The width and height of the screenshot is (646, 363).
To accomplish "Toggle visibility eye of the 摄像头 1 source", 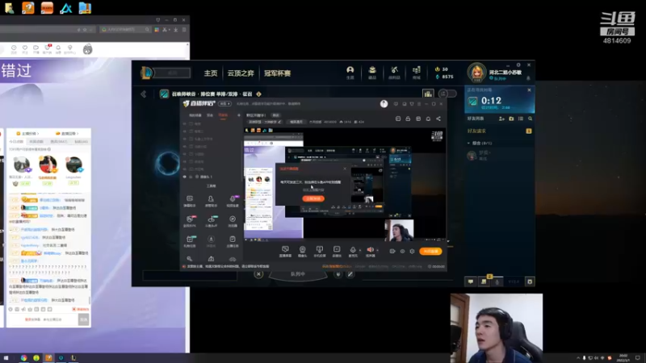I will tap(185, 177).
